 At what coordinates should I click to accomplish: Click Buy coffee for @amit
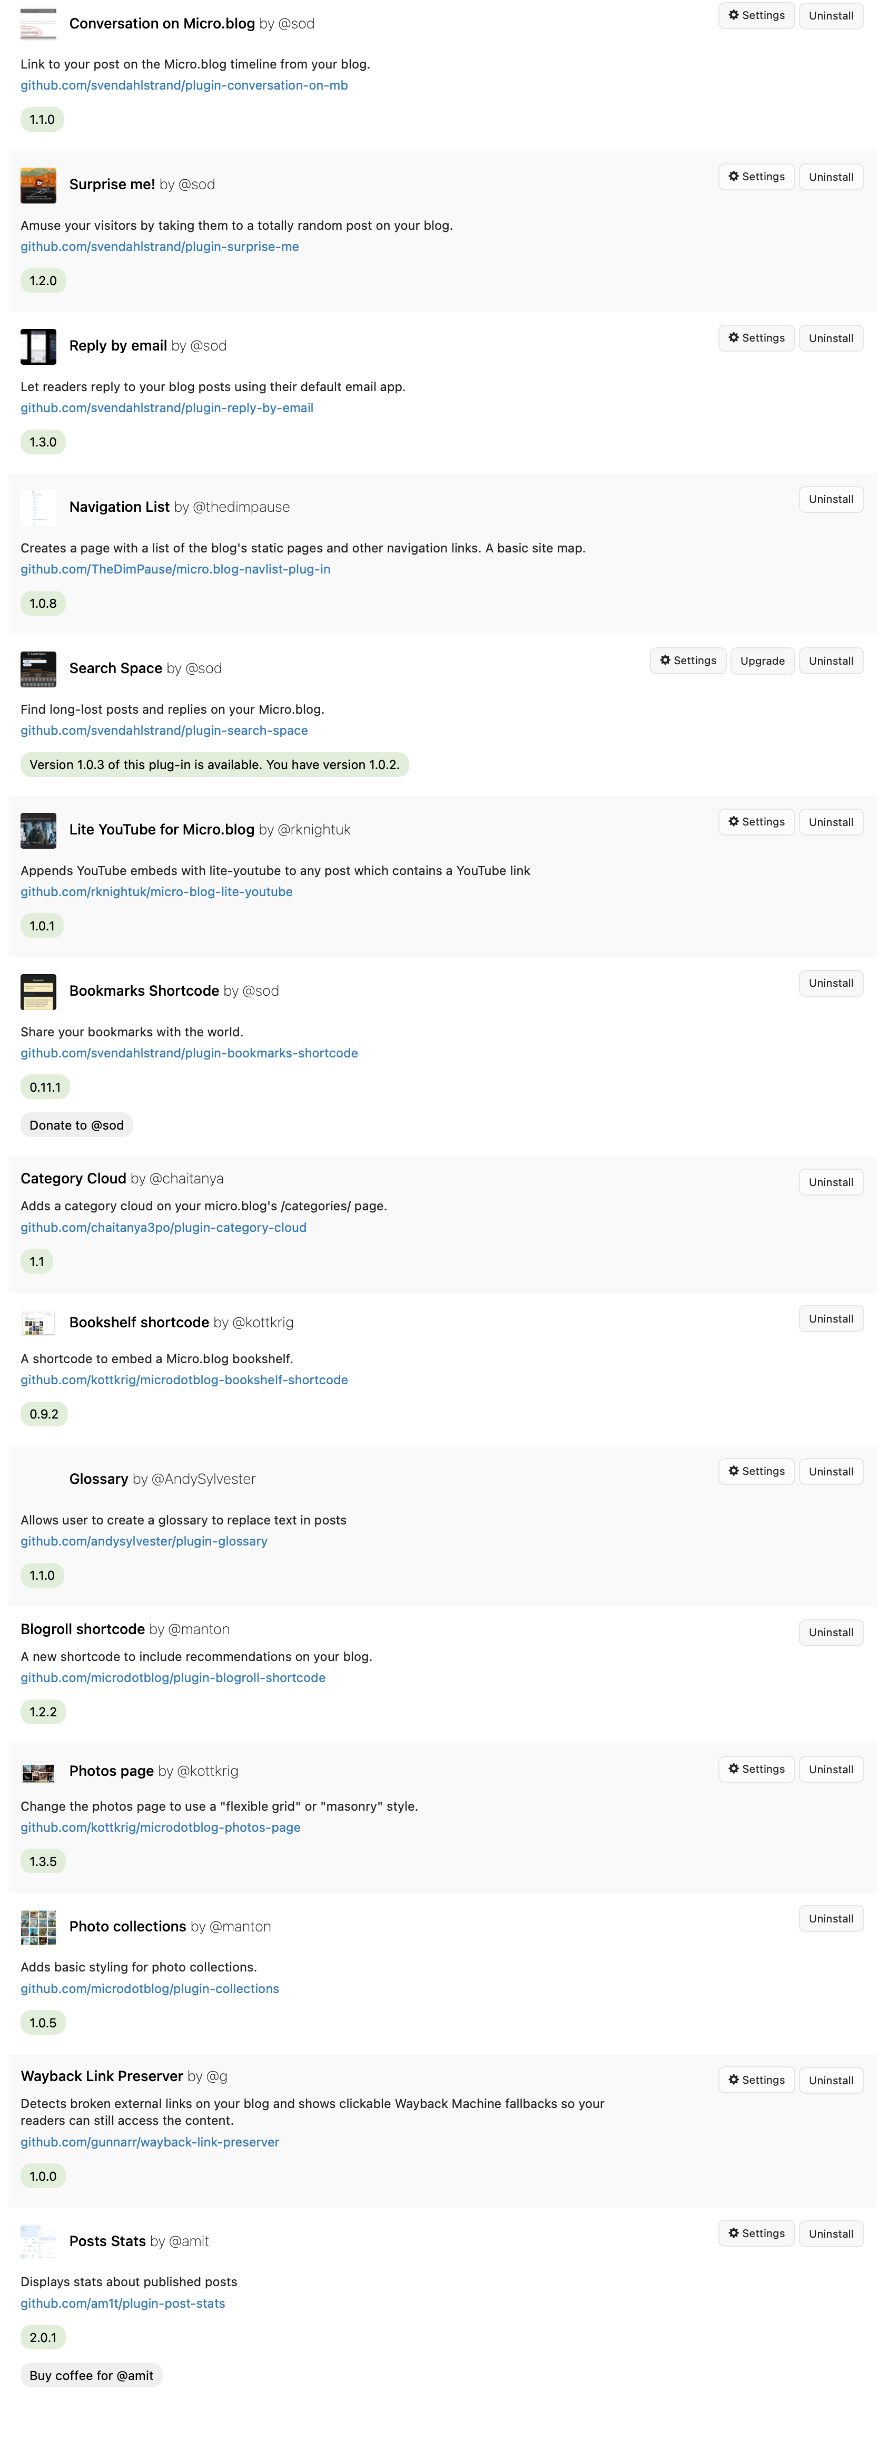pos(91,2376)
